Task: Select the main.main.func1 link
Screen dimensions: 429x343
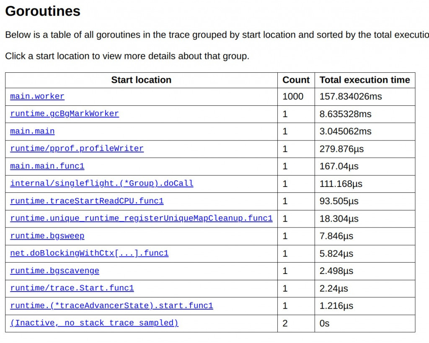Action: (x=47, y=166)
